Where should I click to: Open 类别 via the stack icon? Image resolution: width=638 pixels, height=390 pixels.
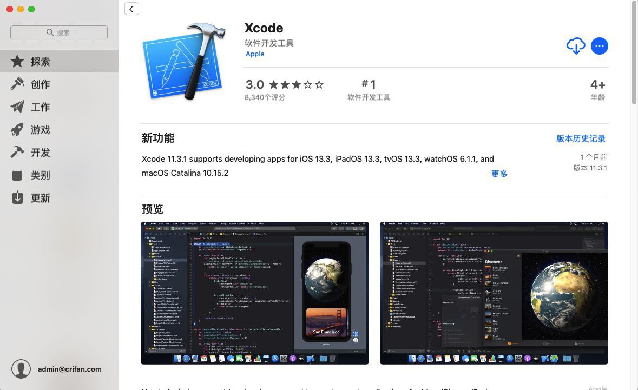17,175
